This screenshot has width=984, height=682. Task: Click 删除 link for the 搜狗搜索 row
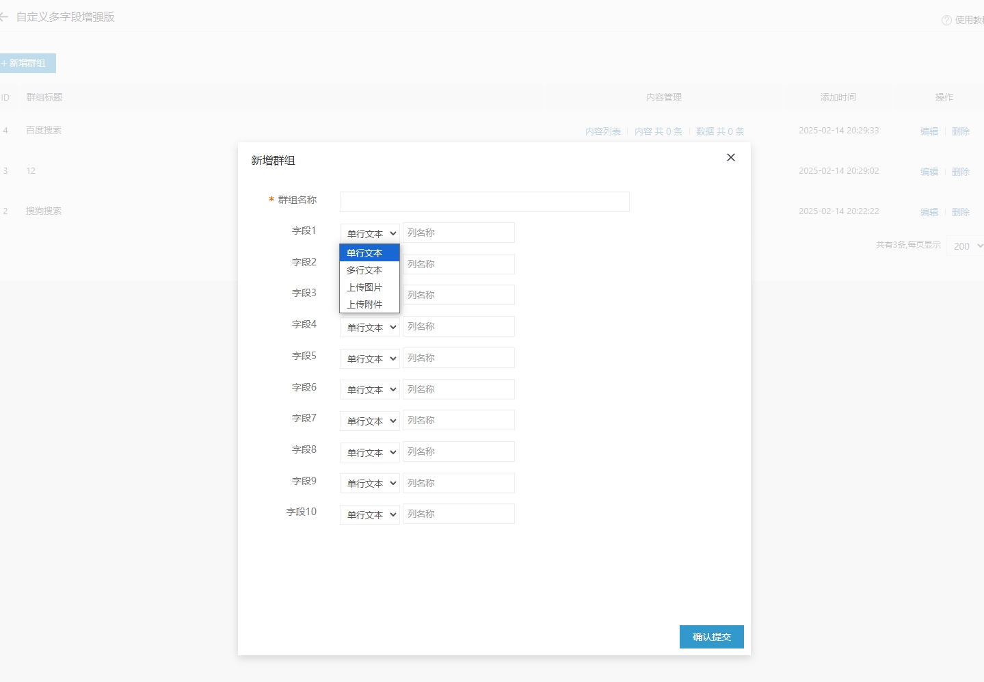[x=960, y=212]
